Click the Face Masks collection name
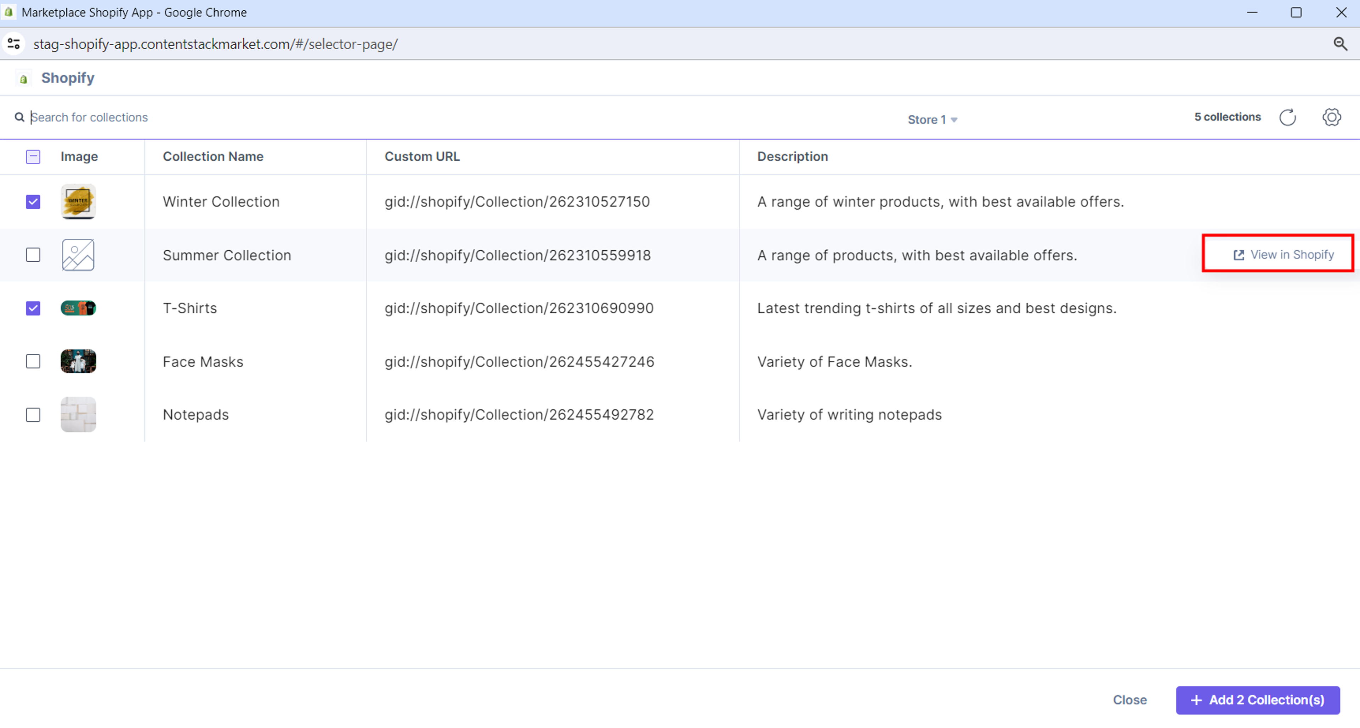The height and width of the screenshot is (728, 1360). [x=203, y=362]
